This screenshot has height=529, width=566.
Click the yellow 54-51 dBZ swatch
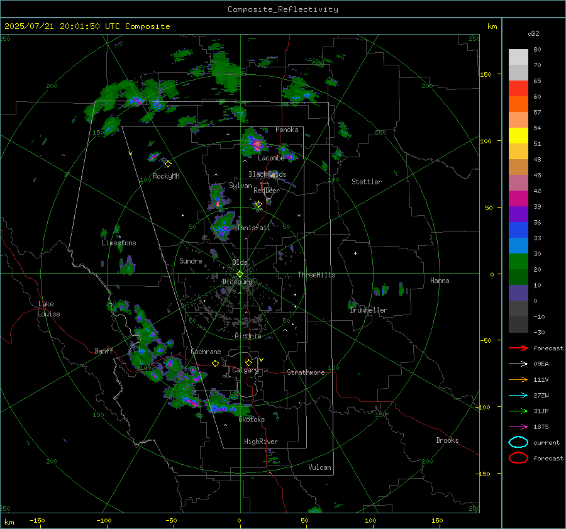pos(518,136)
